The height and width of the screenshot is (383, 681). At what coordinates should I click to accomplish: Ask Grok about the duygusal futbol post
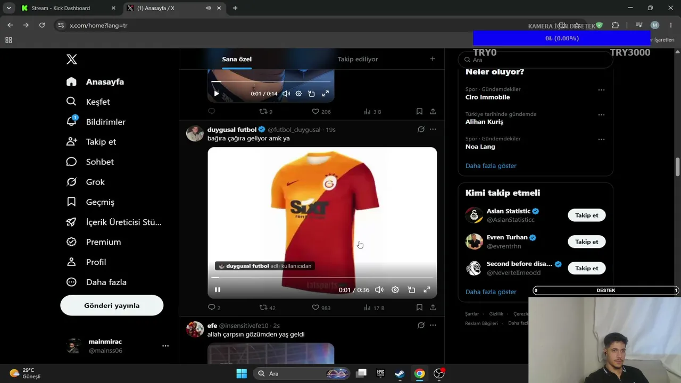click(x=421, y=129)
